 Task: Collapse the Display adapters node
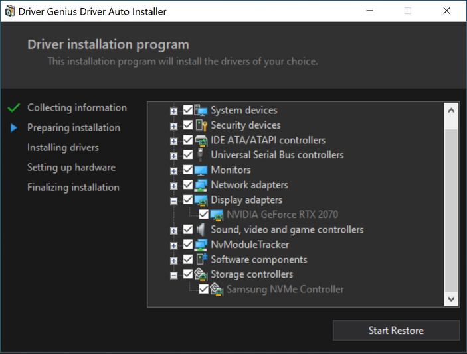click(x=173, y=201)
